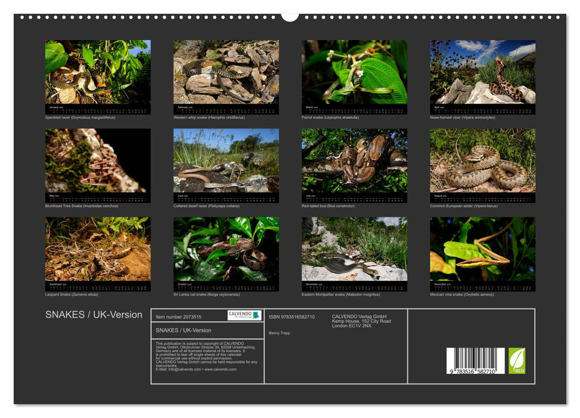Image resolution: width=580 pixels, height=418 pixels.
Task: Click the www.calvendo.com website link
Action: point(220,370)
